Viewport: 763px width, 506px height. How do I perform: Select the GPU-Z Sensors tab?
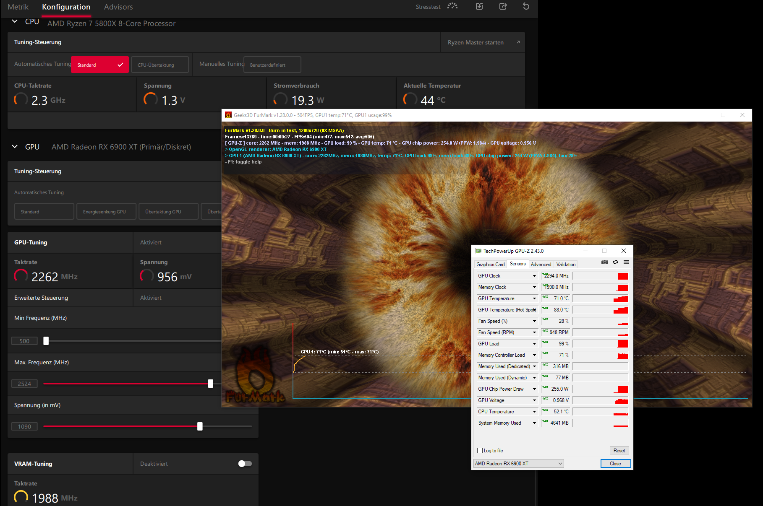click(x=517, y=264)
